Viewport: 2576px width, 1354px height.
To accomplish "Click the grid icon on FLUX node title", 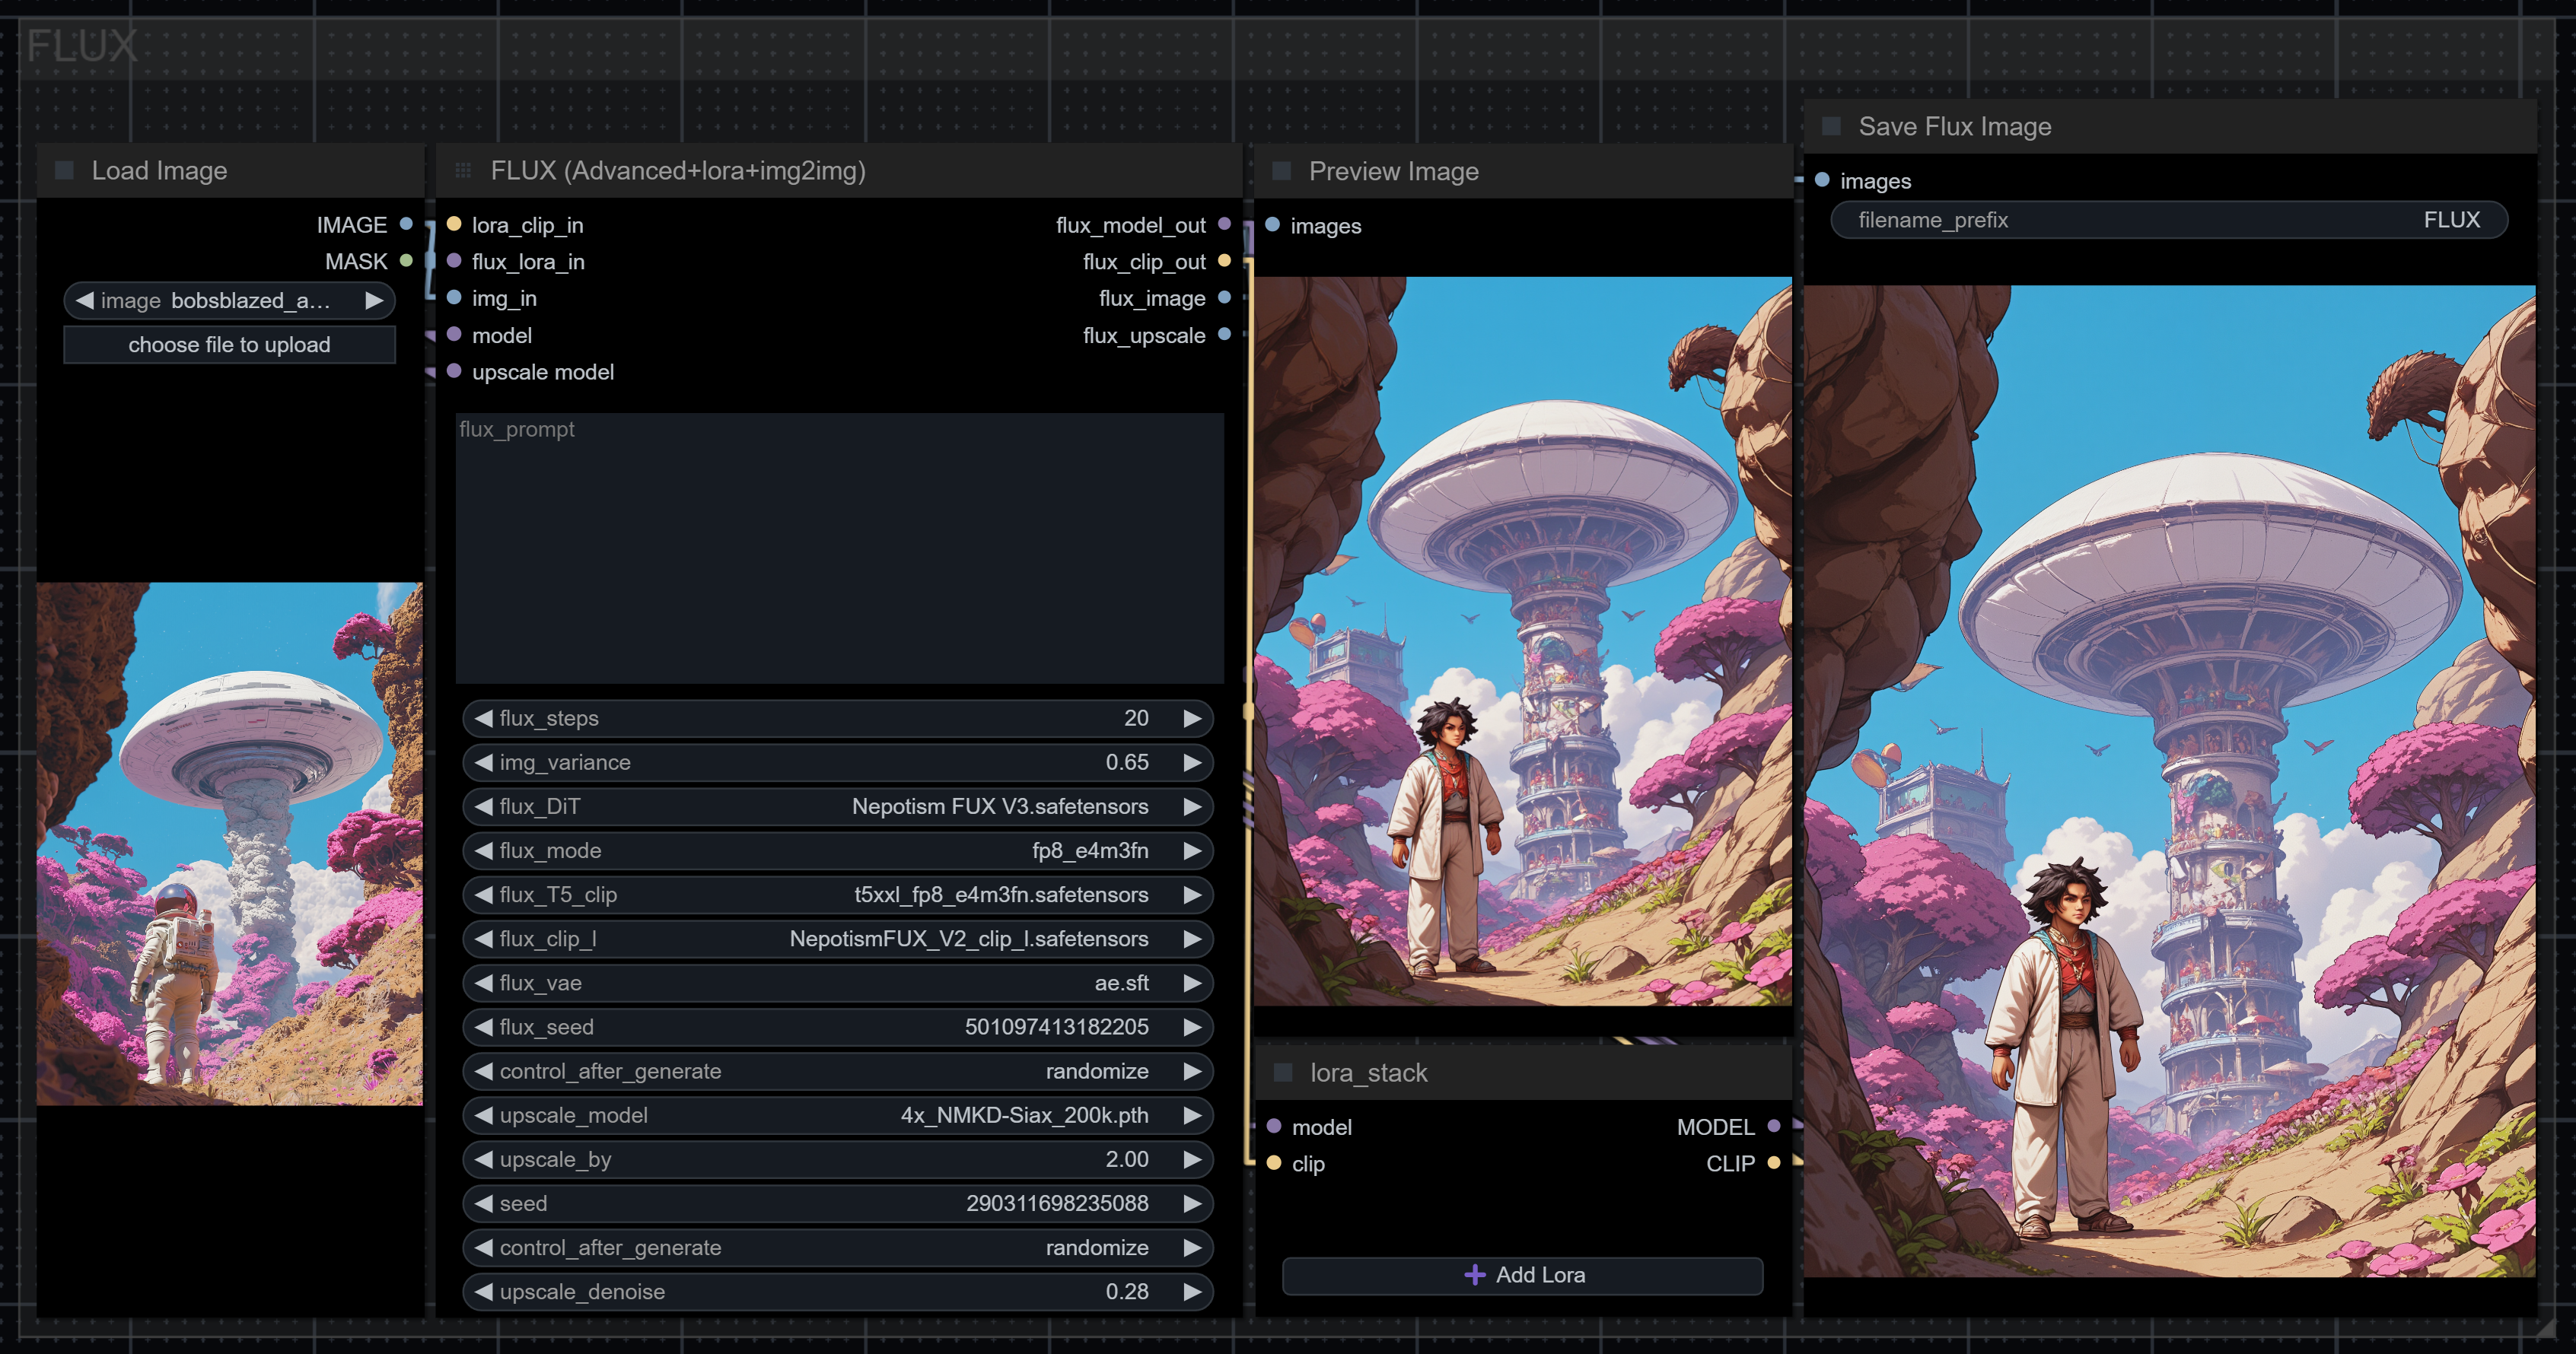I will click(x=463, y=171).
